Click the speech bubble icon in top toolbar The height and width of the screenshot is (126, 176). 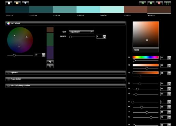click(x=25, y=3)
